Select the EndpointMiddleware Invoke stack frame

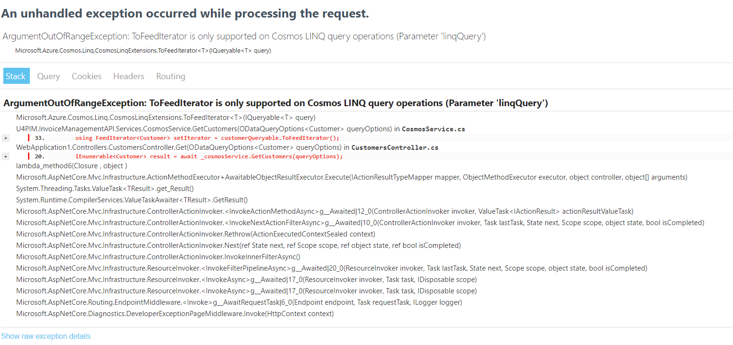(239, 302)
